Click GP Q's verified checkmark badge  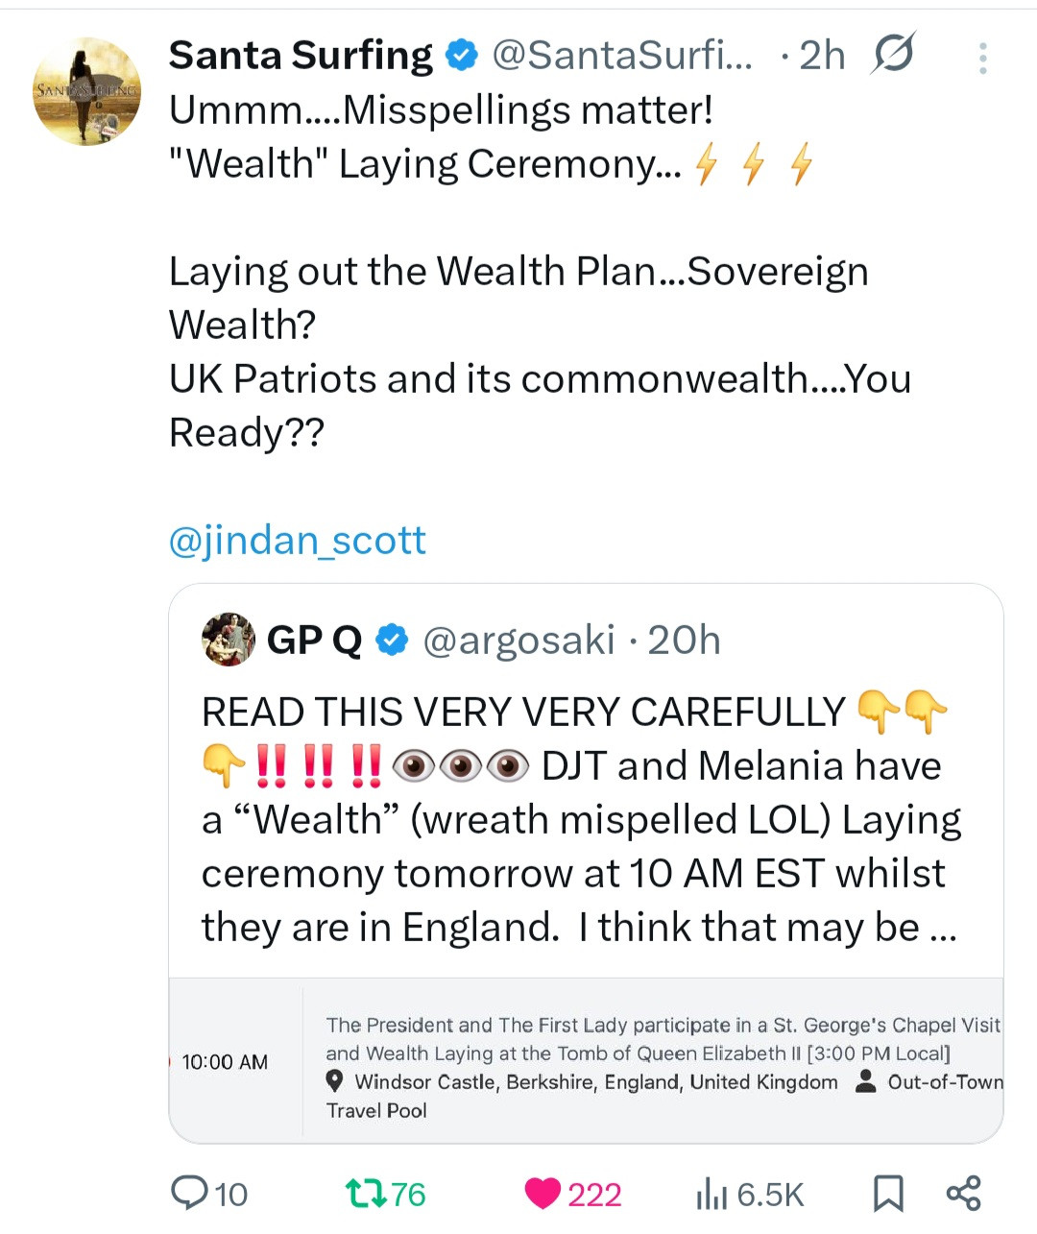pyautogui.click(x=392, y=641)
